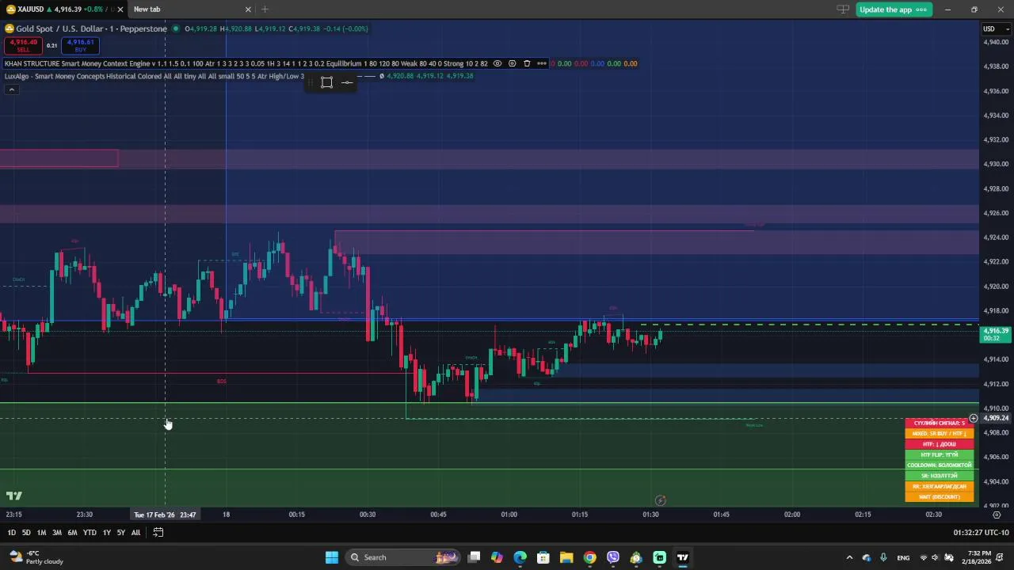Image resolution: width=1014 pixels, height=570 pixels.
Task: Select 1M time range
Action: pyautogui.click(x=41, y=533)
